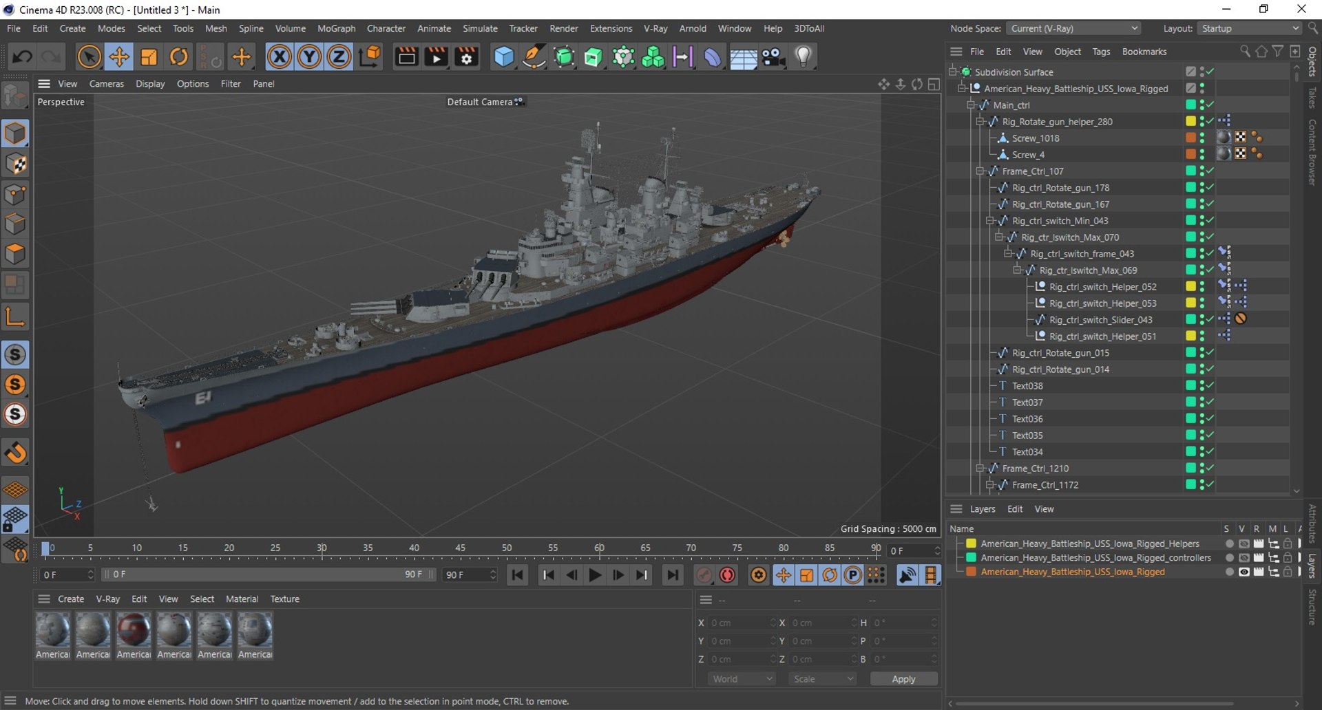Toggle Subdivision Surface enable checkmark
The image size is (1322, 710).
pos(1210,72)
